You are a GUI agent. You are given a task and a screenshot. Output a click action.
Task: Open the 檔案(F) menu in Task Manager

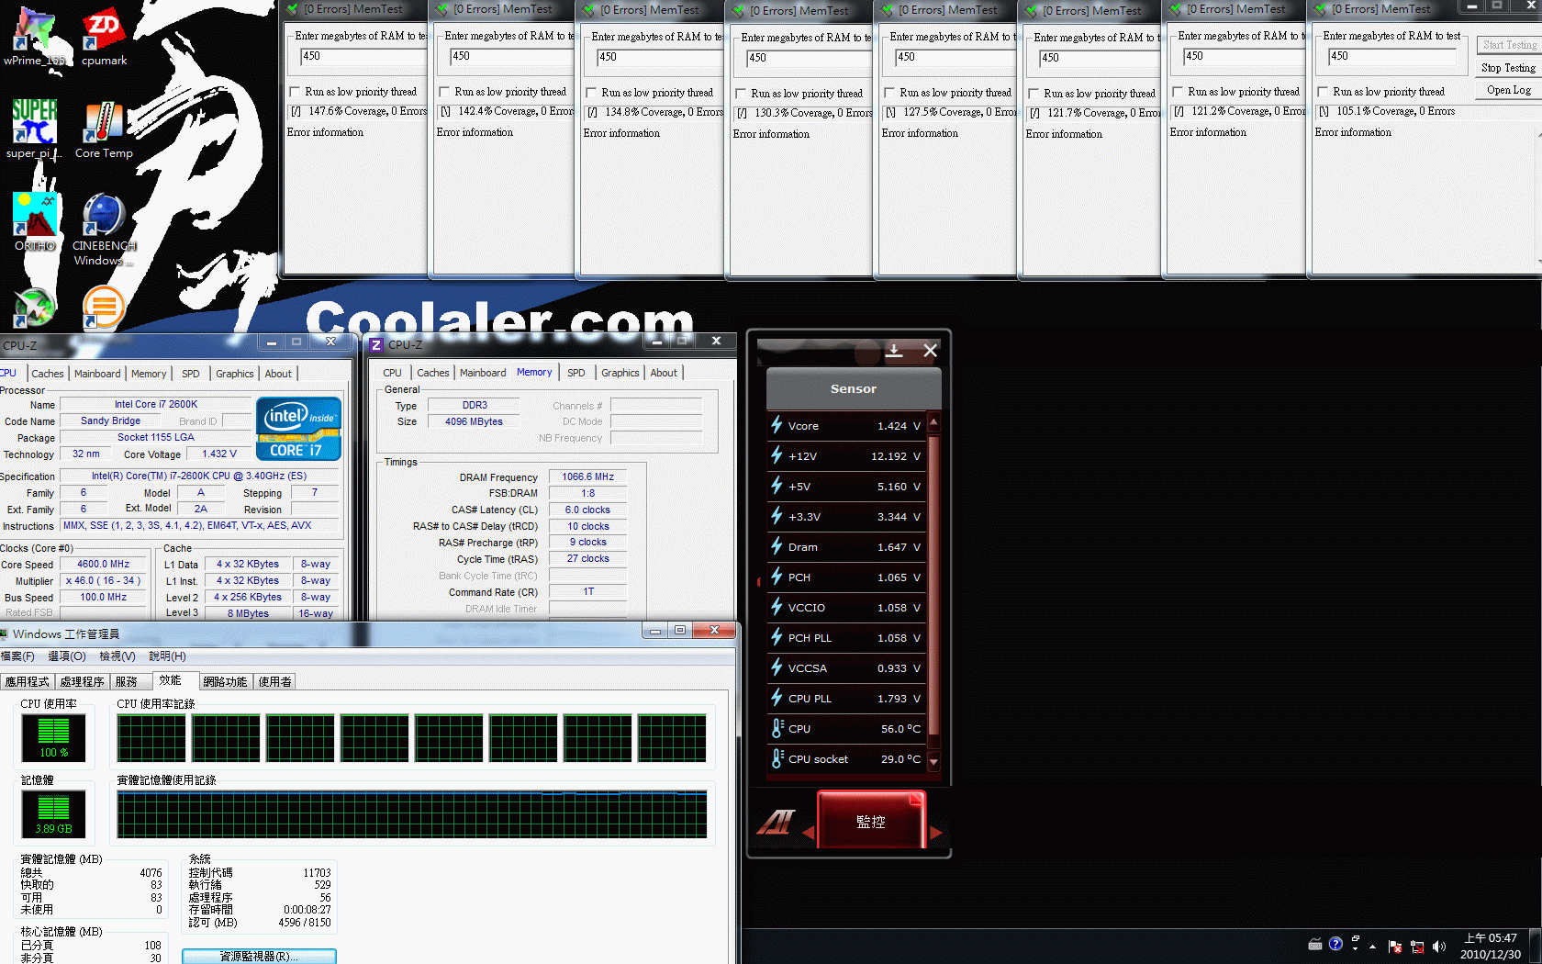tap(17, 656)
